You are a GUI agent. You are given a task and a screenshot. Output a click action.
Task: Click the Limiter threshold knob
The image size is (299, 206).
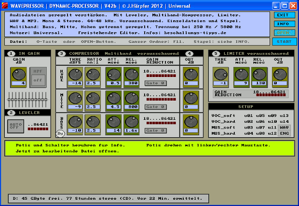220,75
